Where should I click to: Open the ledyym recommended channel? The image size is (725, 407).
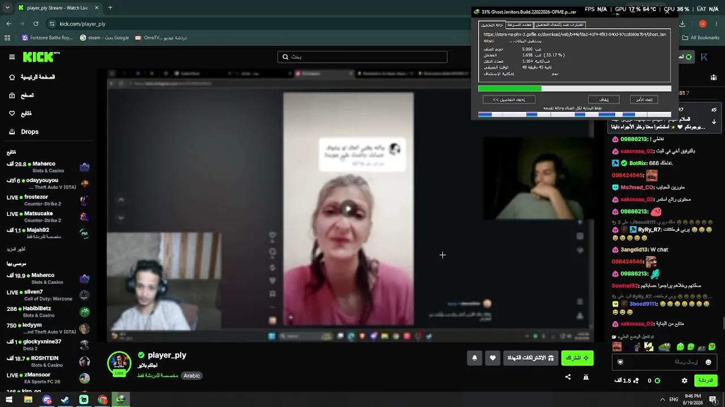click(x=48, y=328)
